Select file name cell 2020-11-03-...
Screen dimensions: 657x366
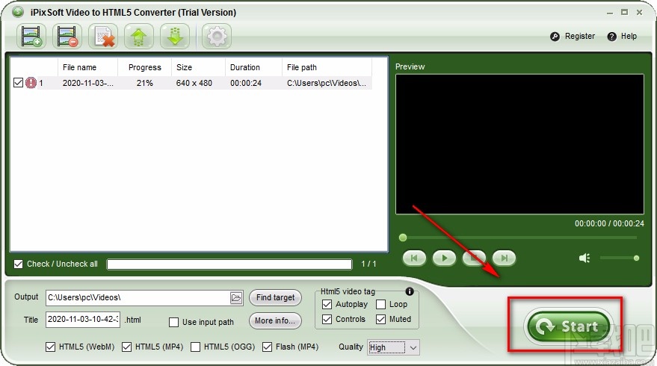click(87, 83)
